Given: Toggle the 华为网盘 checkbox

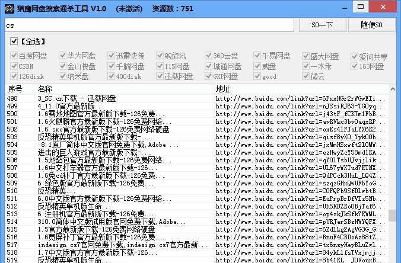Looking at the screenshot, I should click(x=62, y=56).
